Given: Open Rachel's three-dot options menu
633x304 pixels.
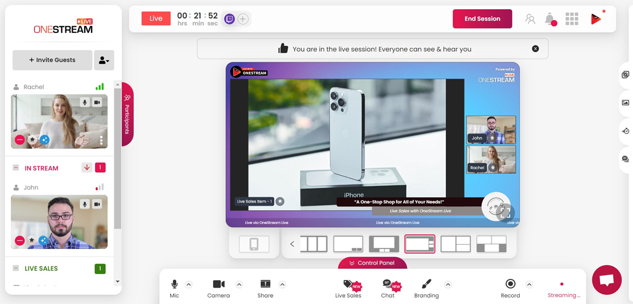Looking at the screenshot, I should click(101, 140).
